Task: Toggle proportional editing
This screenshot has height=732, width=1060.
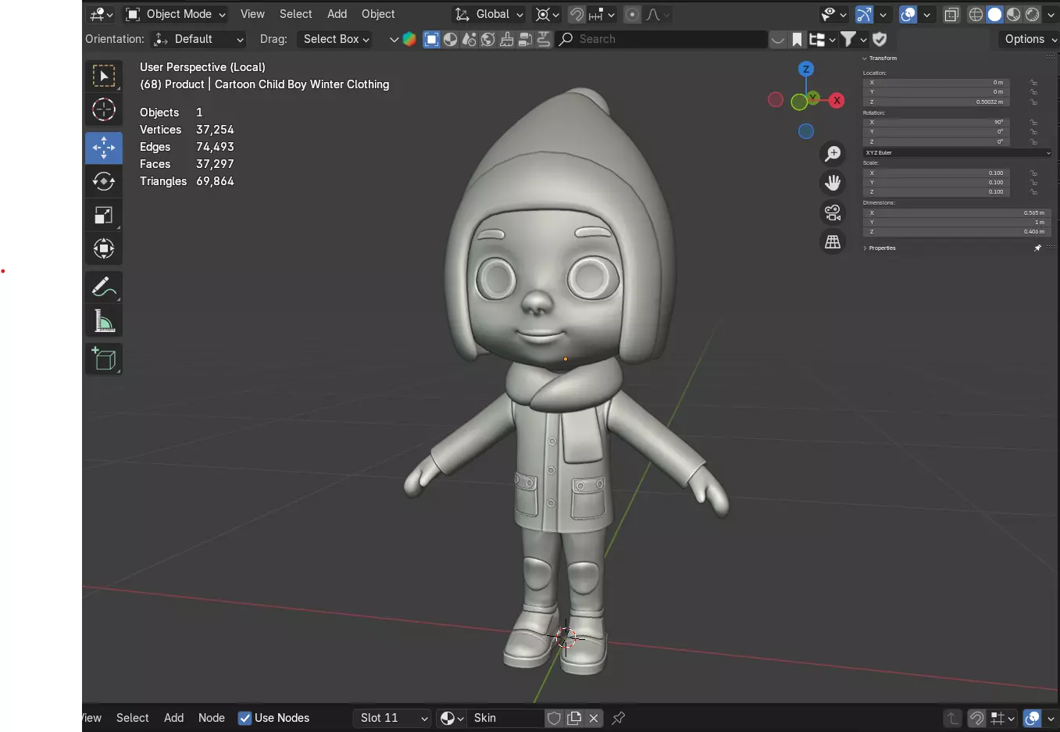Action: tap(633, 14)
